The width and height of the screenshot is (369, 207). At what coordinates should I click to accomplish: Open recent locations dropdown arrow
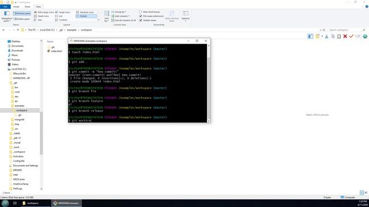[14, 30]
